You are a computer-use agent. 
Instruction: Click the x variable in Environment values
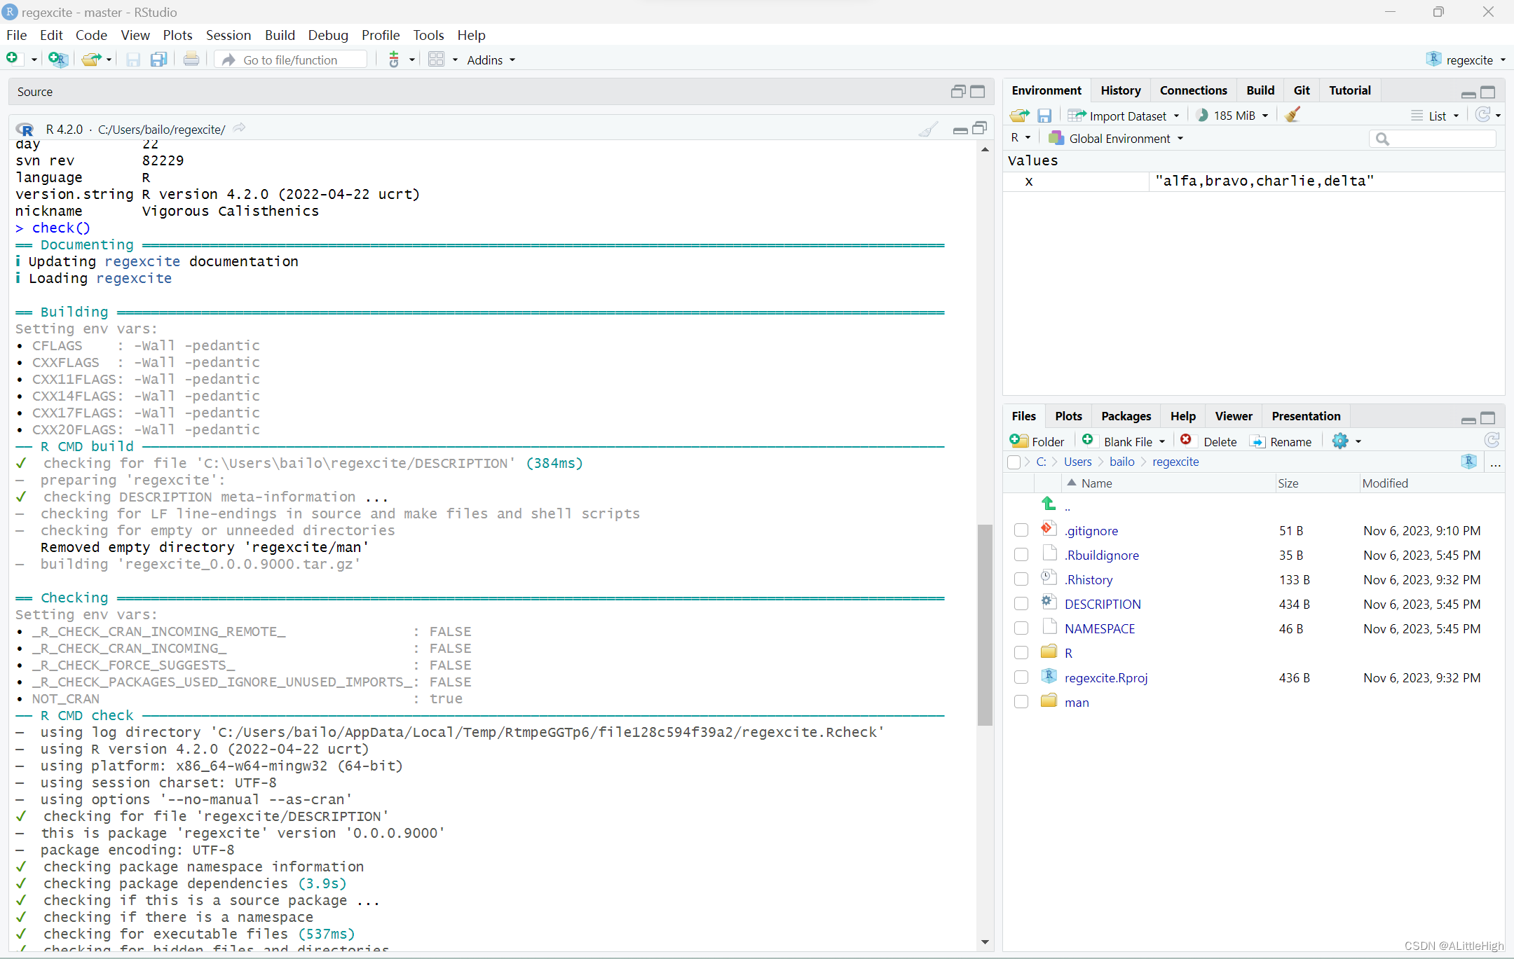click(1029, 181)
